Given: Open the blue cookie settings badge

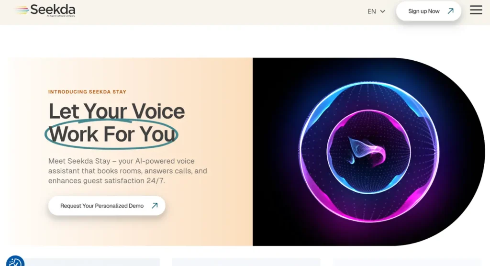Looking at the screenshot, I should 15,261.
